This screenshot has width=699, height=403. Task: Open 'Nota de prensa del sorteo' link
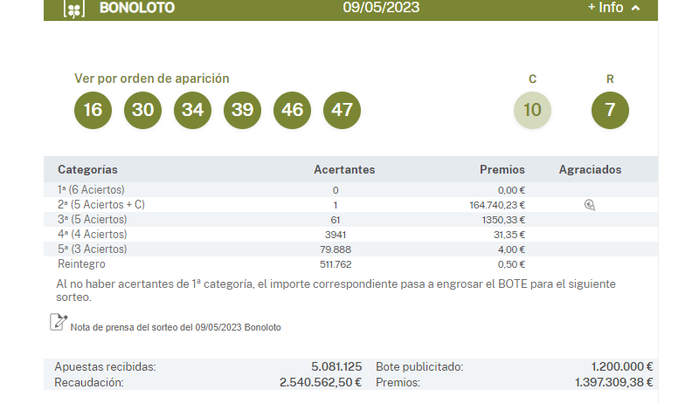click(x=176, y=327)
